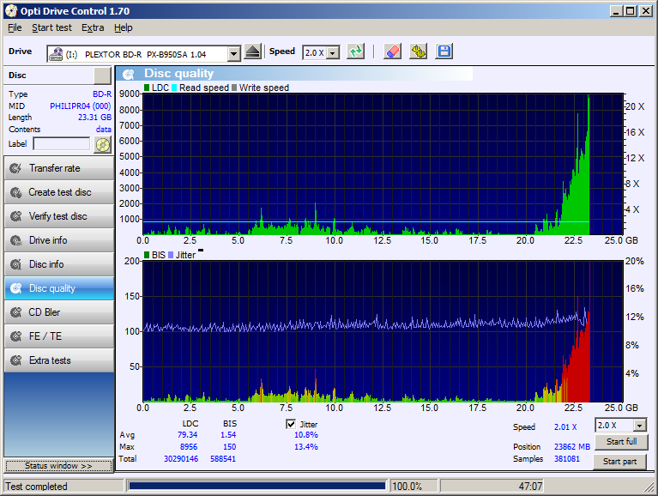Uncheck the Jitter checkbox
This screenshot has width=658, height=496.
pos(291,424)
